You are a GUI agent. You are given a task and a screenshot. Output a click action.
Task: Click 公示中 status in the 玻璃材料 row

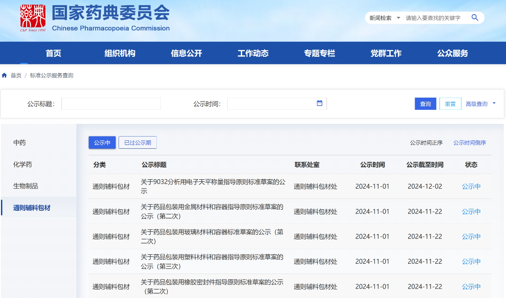(471, 237)
